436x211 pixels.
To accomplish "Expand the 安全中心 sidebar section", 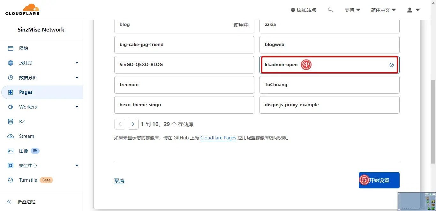I will [77, 165].
